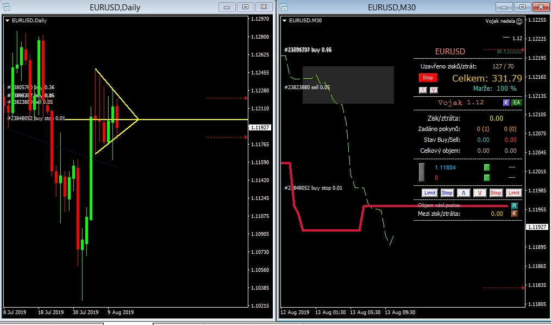Select the #23848052 buy stop label on Daily chart
The width and height of the screenshot is (551, 325).
[36, 118]
